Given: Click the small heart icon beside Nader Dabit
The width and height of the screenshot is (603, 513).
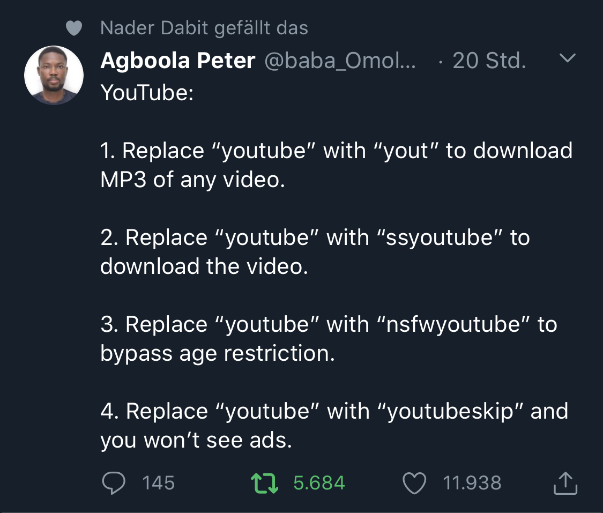Looking at the screenshot, I should pyautogui.click(x=74, y=28).
